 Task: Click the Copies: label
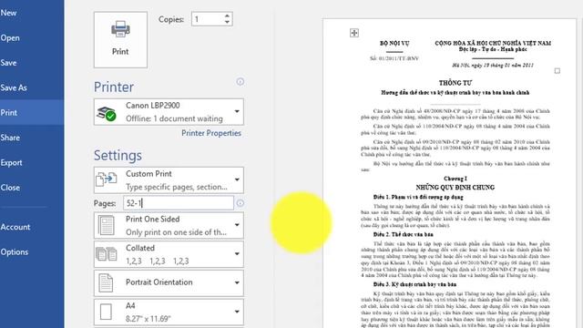click(x=171, y=19)
